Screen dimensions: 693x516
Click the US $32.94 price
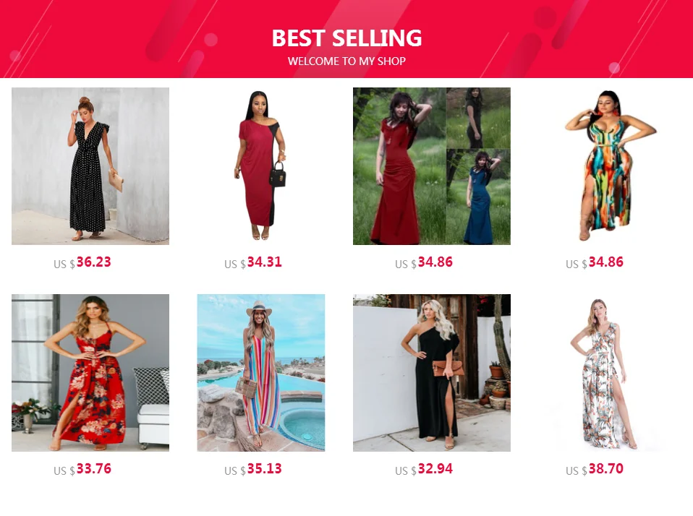click(424, 469)
